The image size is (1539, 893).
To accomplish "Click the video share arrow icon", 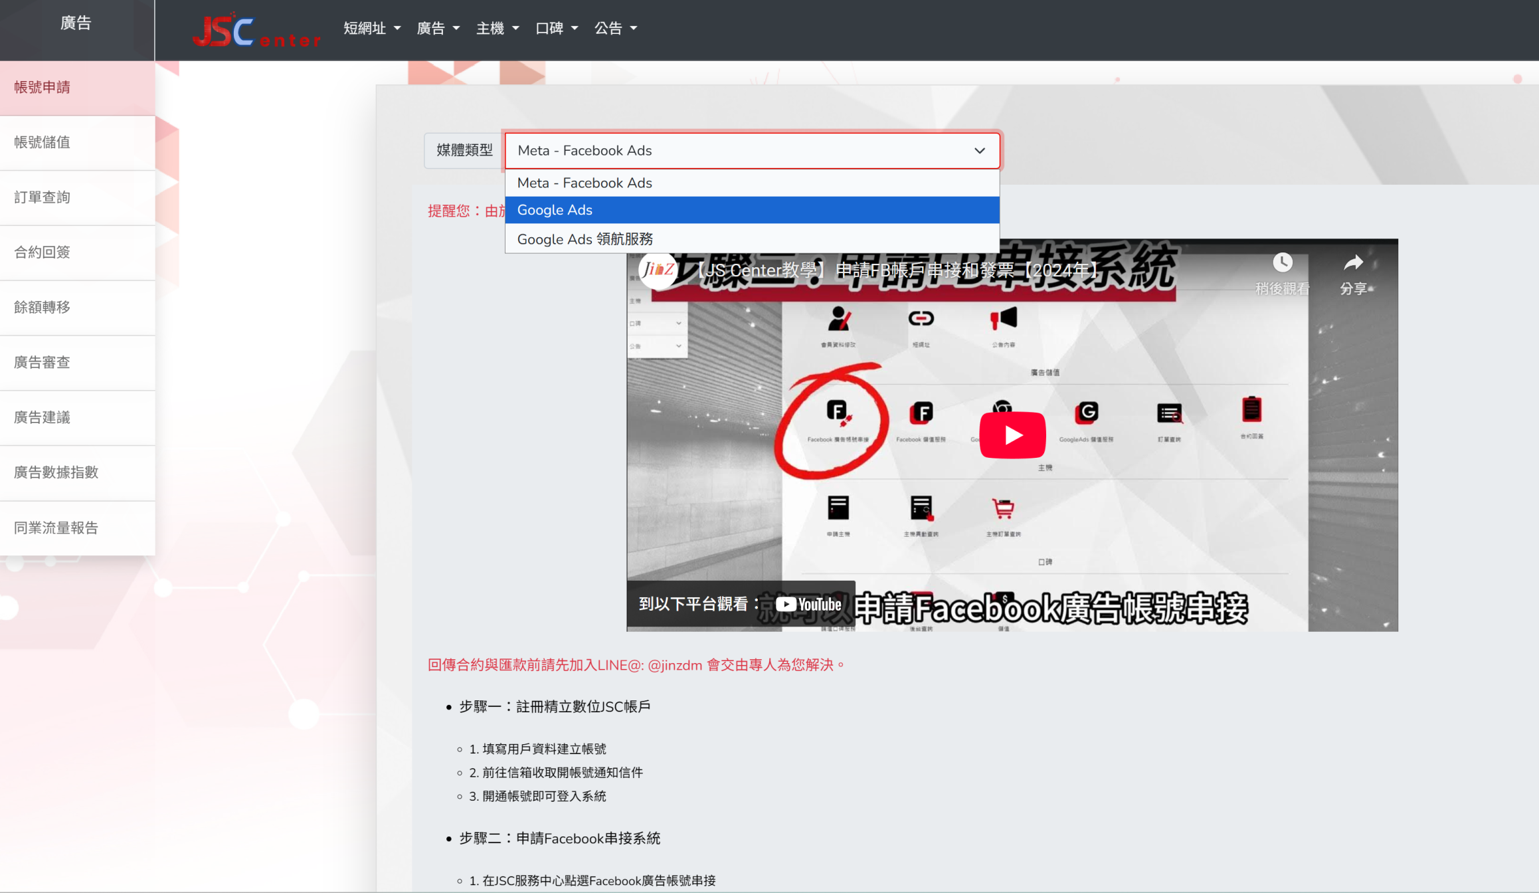I will [1353, 263].
